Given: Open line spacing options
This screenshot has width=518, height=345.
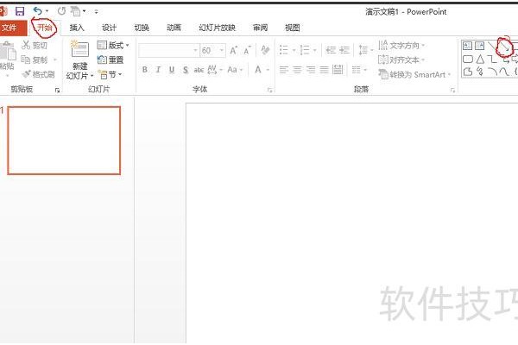Looking at the screenshot, I should point(365,50).
